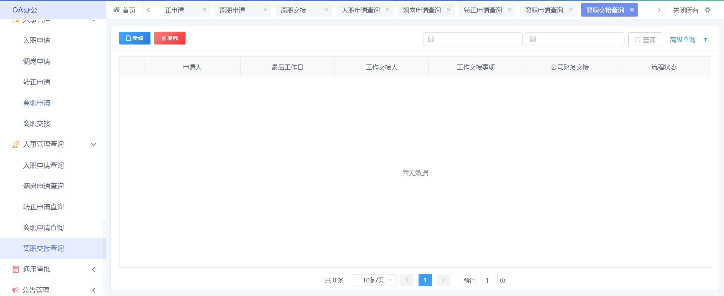Click the red 删除 button
Viewport: 724px width, 296px height.
click(170, 38)
